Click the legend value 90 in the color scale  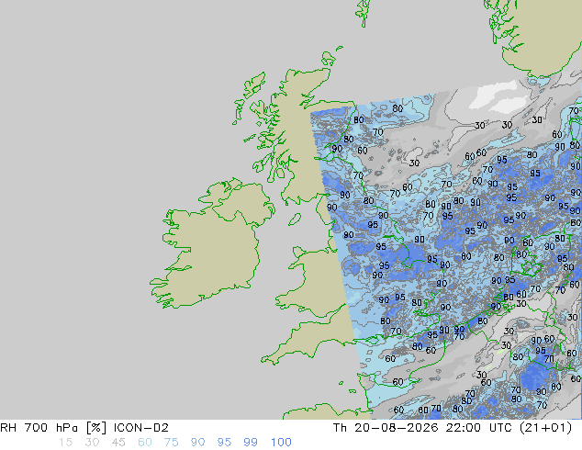197,443
